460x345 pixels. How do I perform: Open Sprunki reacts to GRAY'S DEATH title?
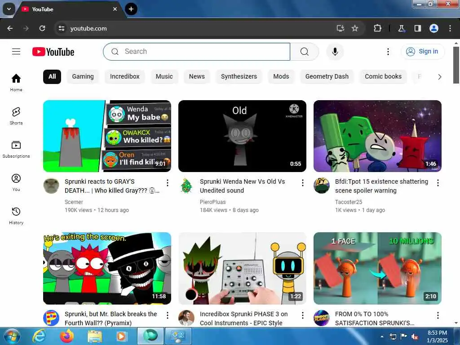click(x=112, y=186)
